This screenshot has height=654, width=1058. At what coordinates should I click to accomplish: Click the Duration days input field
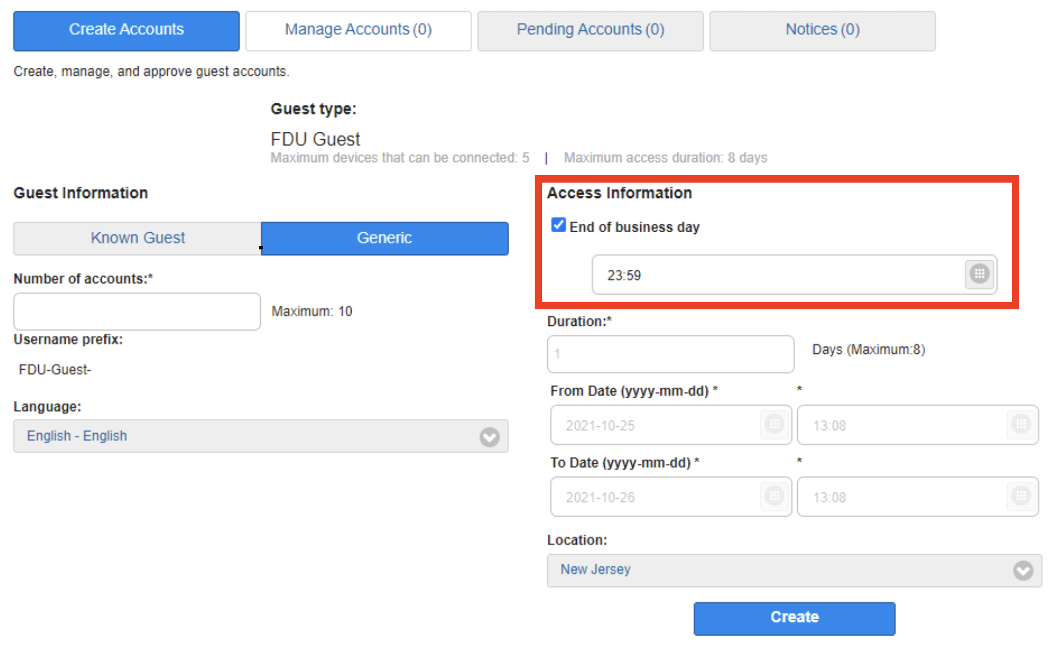coord(670,354)
